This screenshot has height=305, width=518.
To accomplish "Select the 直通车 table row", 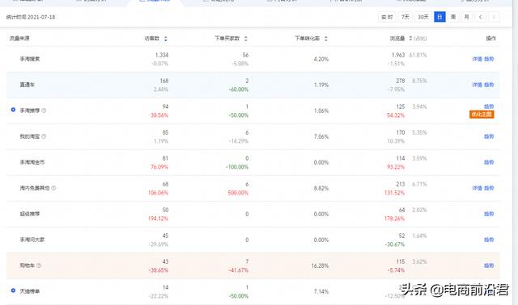I will [253, 85].
